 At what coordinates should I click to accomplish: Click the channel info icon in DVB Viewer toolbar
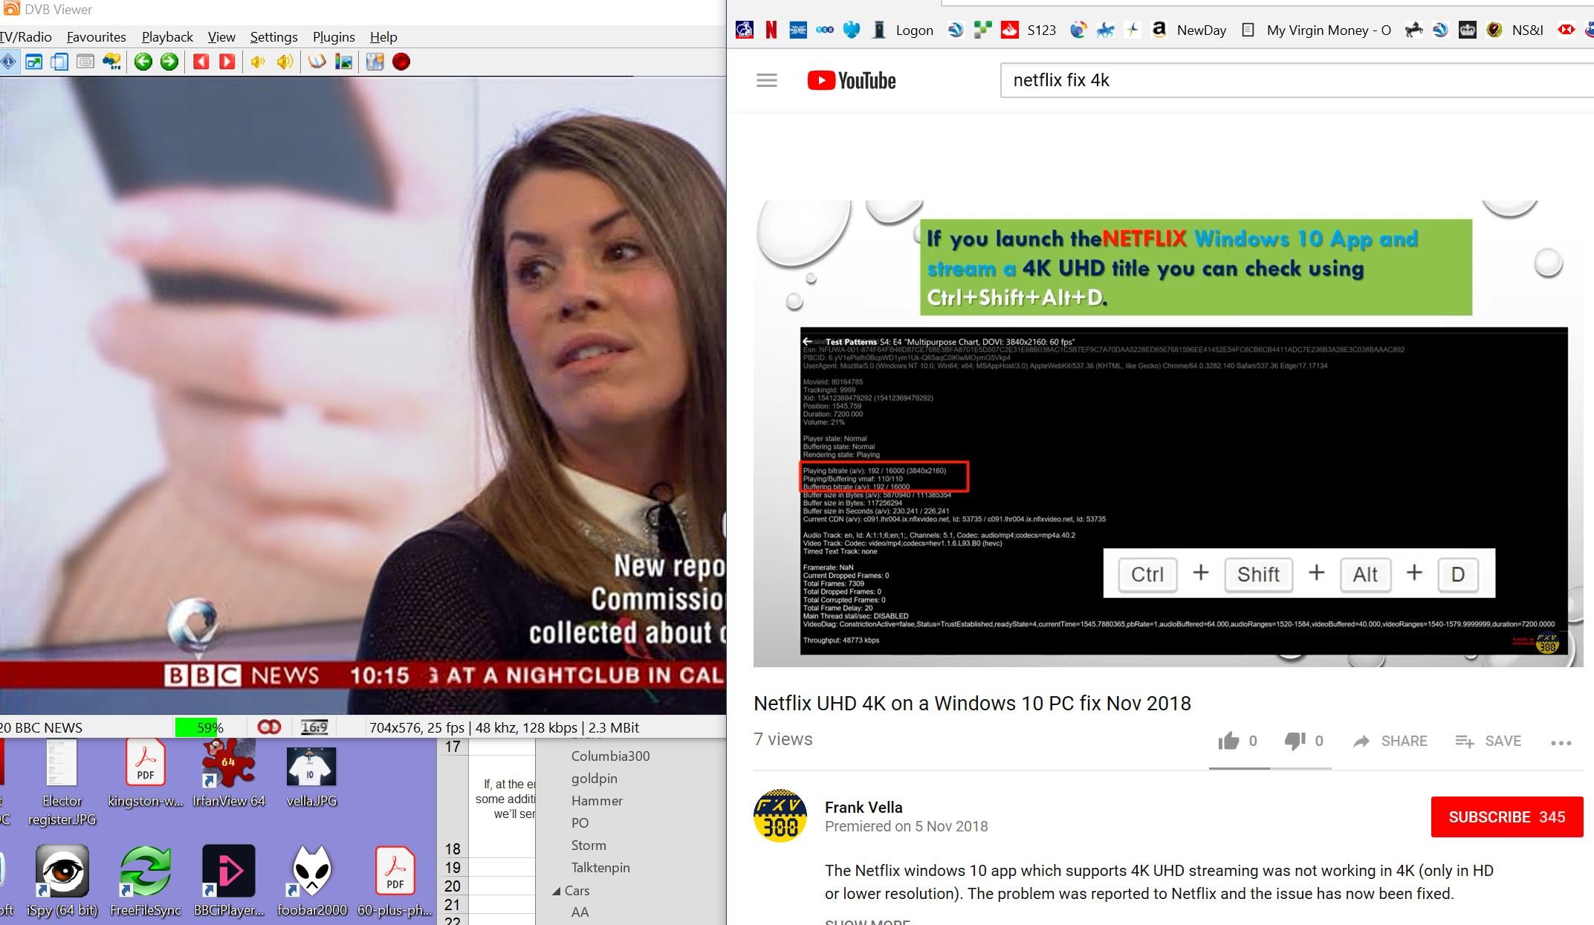8,62
